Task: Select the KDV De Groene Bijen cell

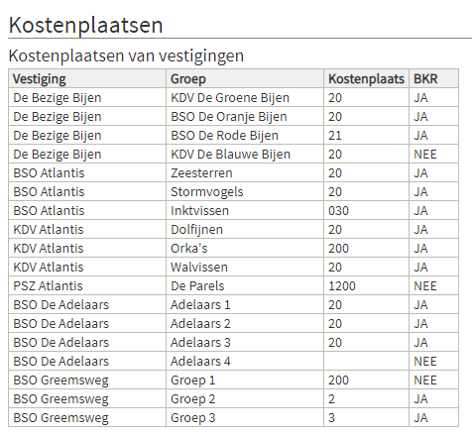Action: 245,97
